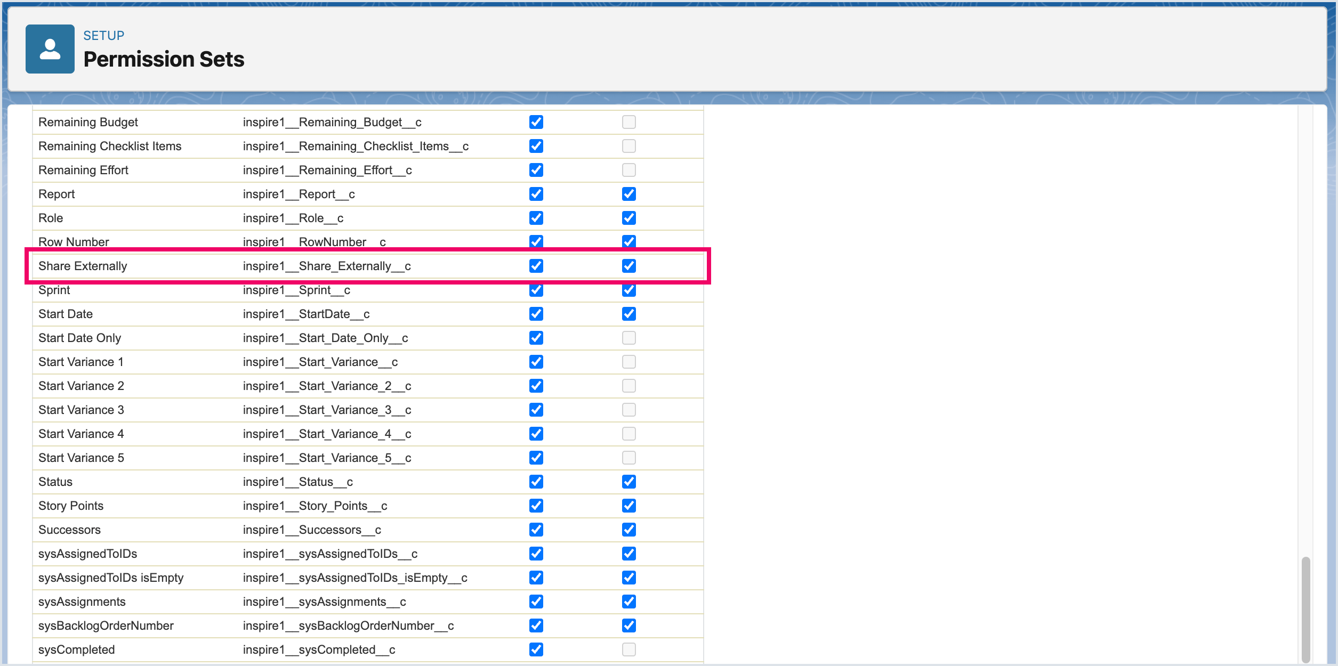The image size is (1338, 666).
Task: Disable edit access for Role field
Action: click(628, 218)
